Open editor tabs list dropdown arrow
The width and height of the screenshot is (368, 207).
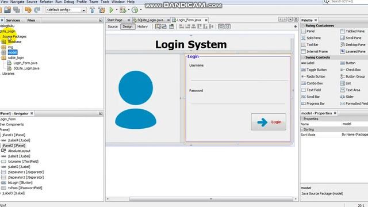(290, 20)
